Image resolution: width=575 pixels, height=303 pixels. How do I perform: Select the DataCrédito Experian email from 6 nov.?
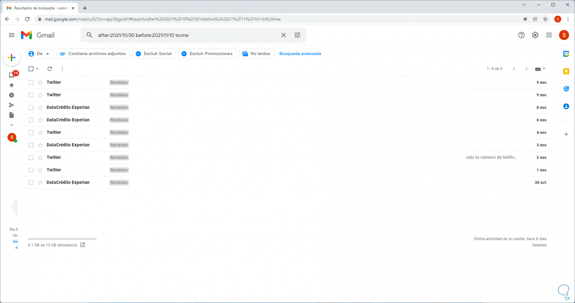[x=31, y=120]
